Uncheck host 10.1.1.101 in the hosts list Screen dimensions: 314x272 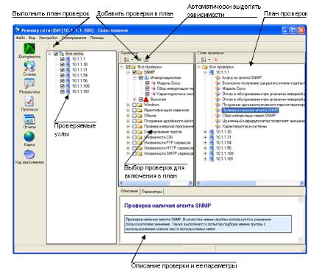pos(62,91)
